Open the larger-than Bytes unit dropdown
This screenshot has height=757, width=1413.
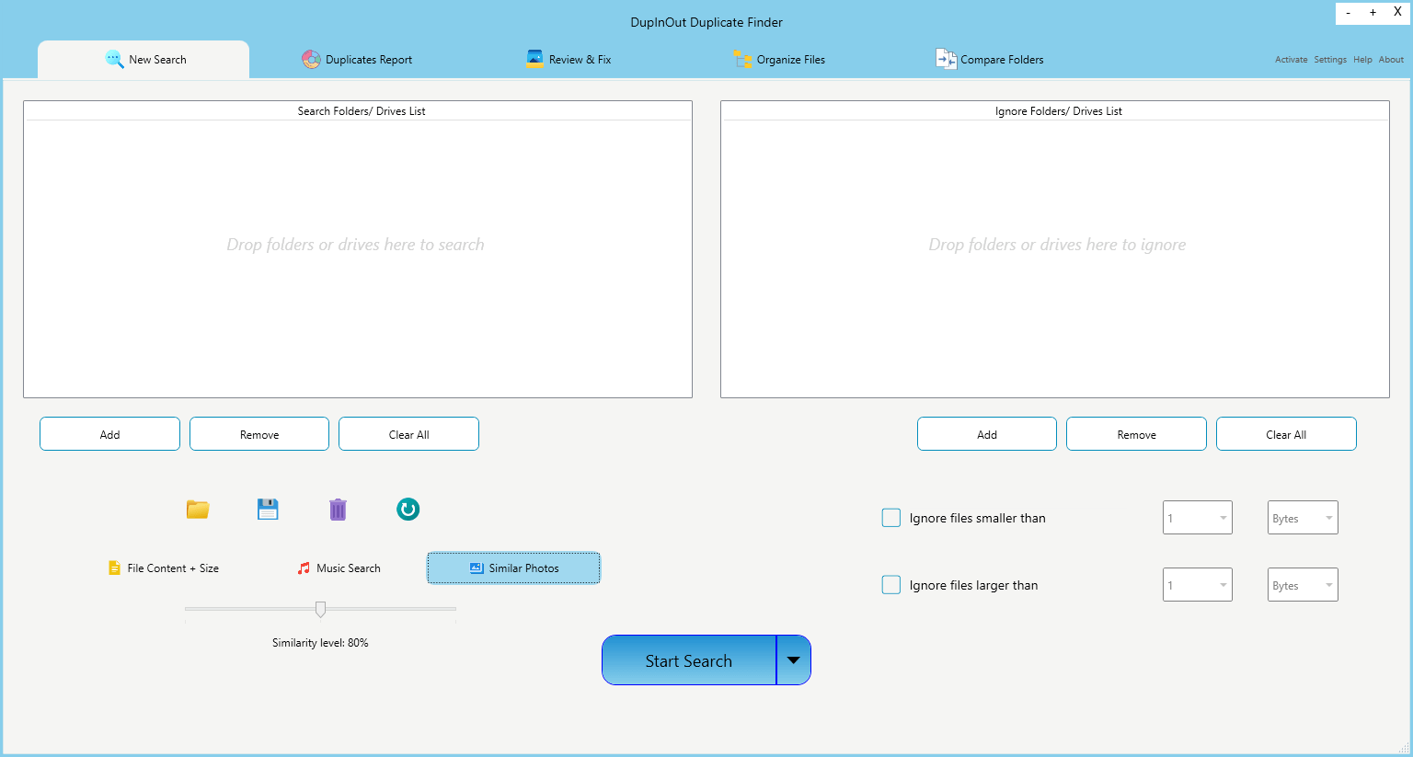coord(1303,585)
